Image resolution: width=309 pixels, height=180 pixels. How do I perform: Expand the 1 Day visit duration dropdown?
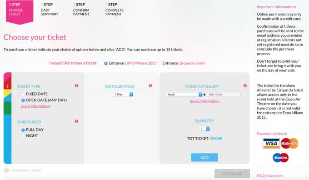(x=123, y=94)
